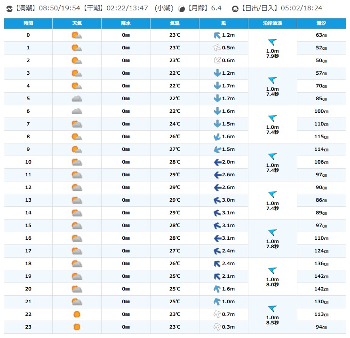Viewport: 350px width, 338px height.
Task: Click the high tide times 08:50/19:54
Action: (59, 8)
